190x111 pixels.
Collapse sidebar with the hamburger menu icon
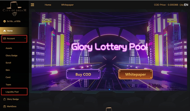click(32, 5)
